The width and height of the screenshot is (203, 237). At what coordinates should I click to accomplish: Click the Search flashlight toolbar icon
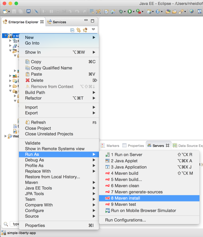pyautogui.click(x=181, y=12)
